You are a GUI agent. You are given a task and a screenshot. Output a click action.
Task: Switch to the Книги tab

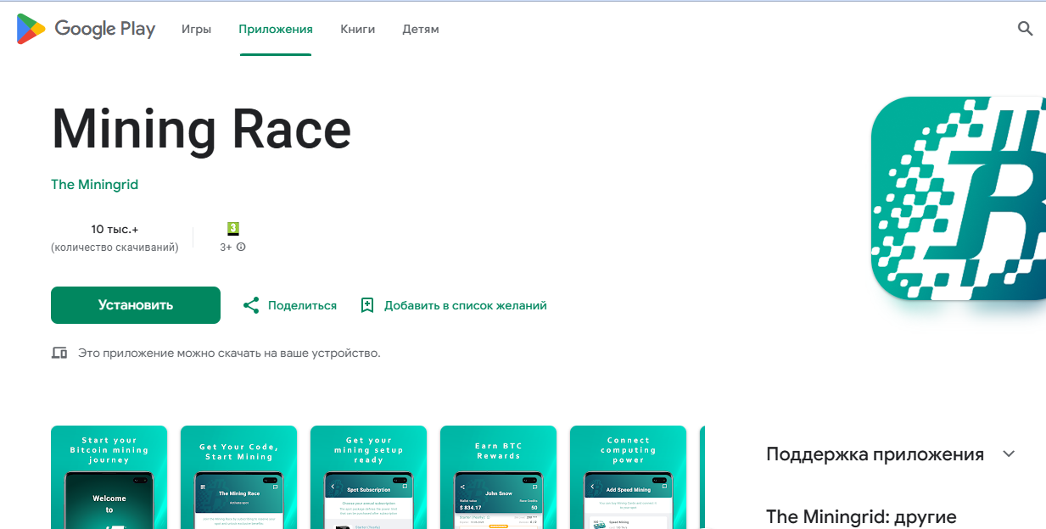point(358,29)
